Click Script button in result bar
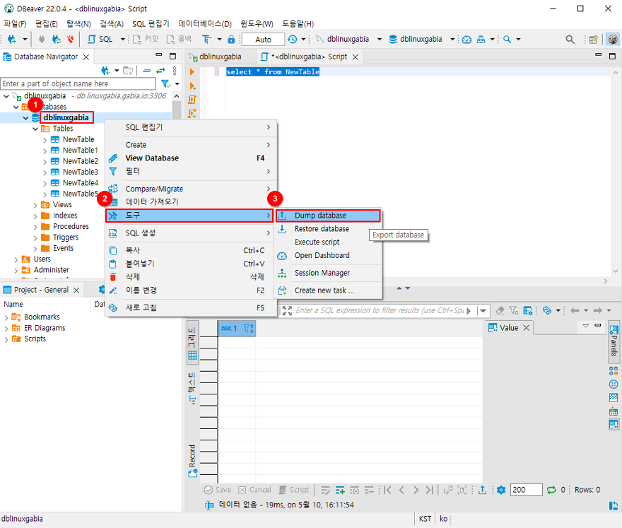The height and width of the screenshot is (528, 622). point(293,490)
